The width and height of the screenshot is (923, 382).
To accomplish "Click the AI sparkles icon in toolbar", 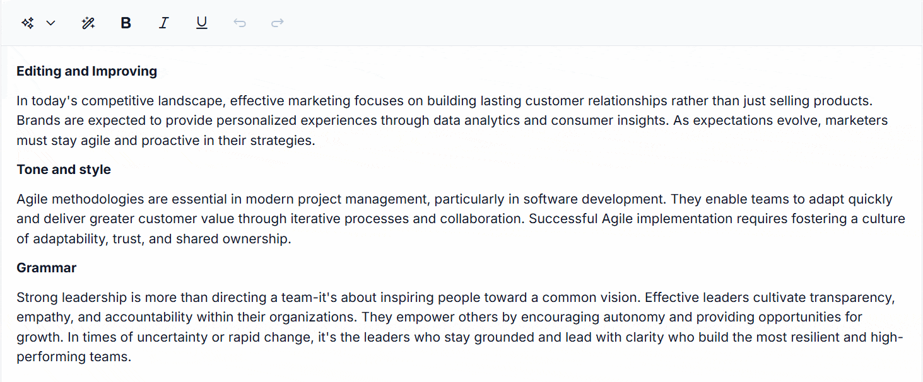I will (x=27, y=23).
